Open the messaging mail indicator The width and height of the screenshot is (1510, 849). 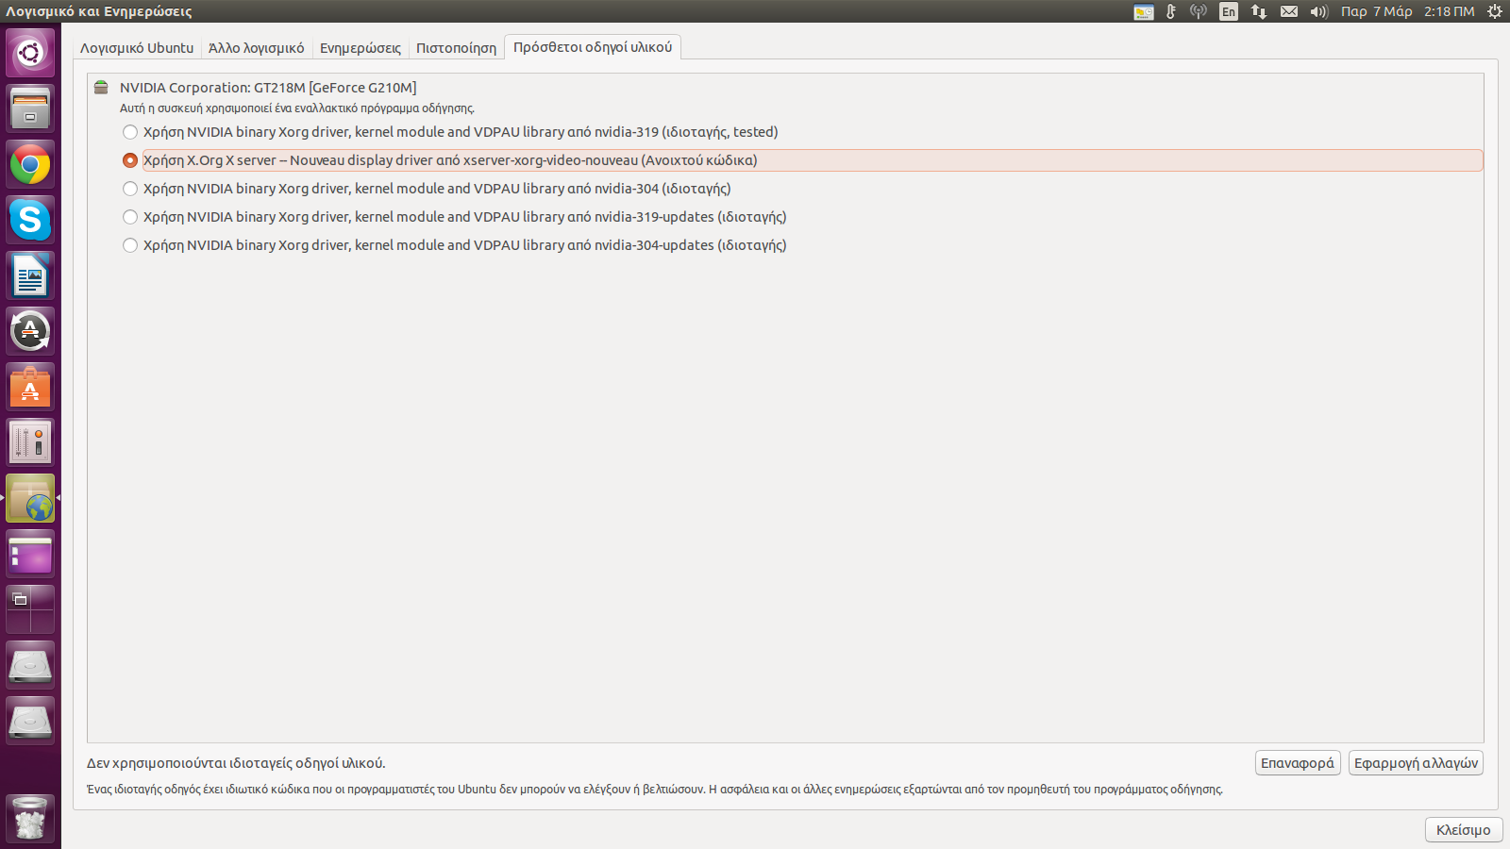click(1289, 11)
